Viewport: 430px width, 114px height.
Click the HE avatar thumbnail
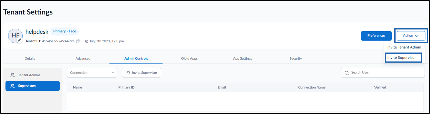point(15,35)
